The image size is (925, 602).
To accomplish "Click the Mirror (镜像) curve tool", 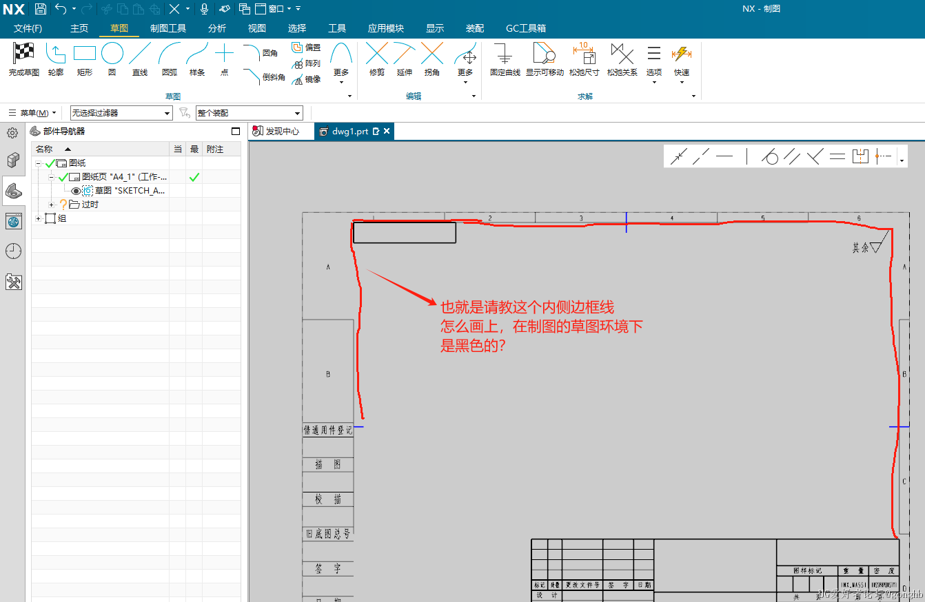I will pos(306,79).
